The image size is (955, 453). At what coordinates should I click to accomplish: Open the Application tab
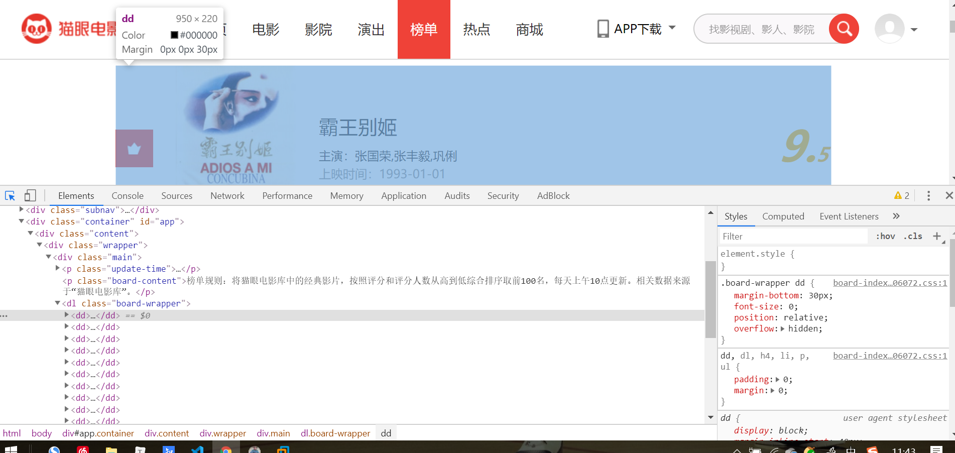click(404, 195)
